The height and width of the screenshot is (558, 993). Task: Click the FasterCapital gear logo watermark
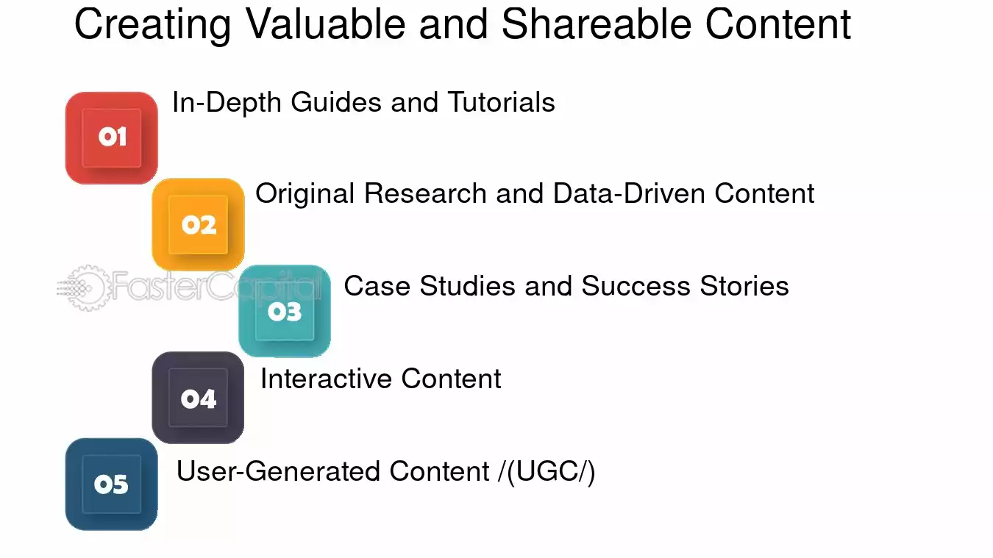pos(82,287)
